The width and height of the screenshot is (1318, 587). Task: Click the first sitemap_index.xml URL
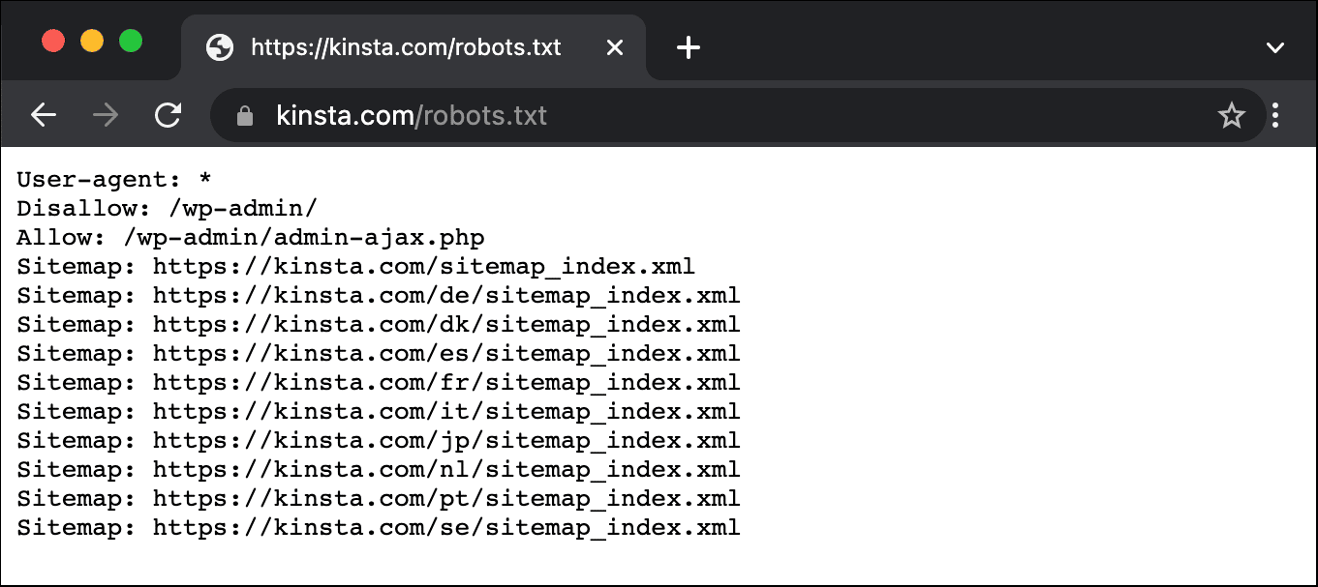point(422,266)
